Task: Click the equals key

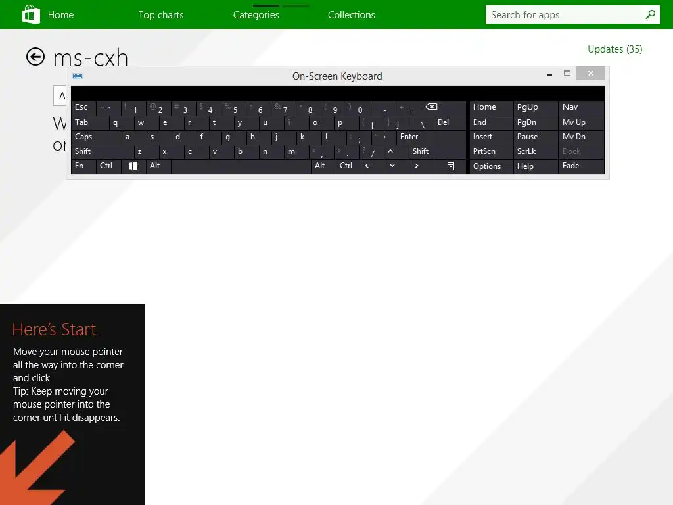Action: click(408, 108)
